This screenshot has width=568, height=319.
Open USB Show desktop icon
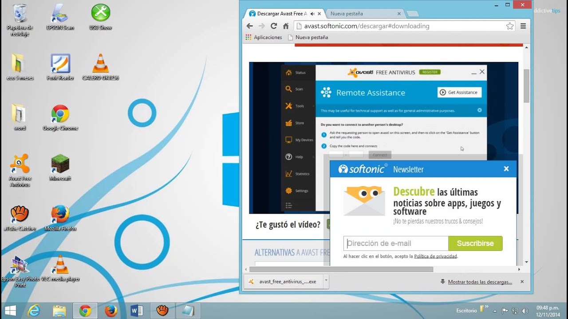click(x=101, y=18)
